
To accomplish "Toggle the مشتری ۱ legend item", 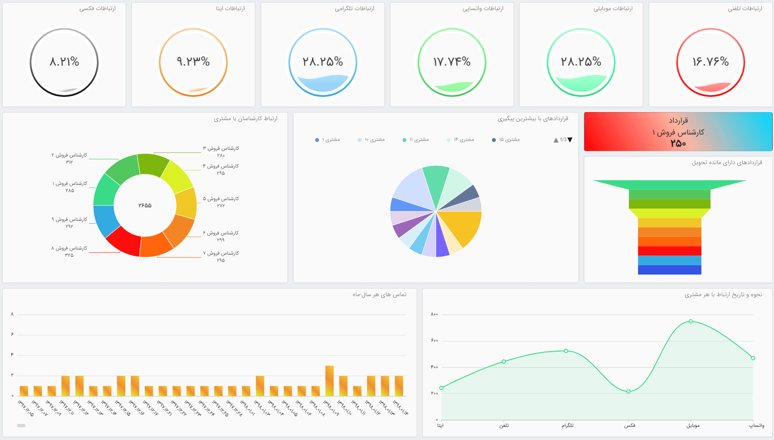I will (328, 140).
